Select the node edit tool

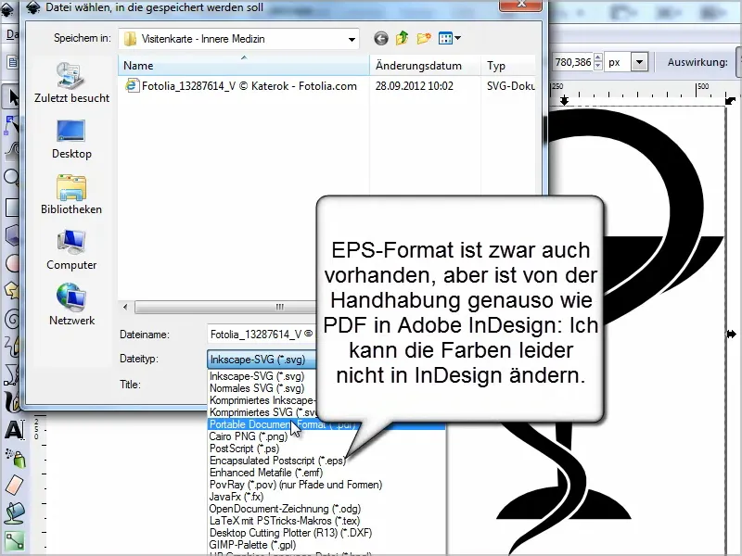tap(11, 125)
